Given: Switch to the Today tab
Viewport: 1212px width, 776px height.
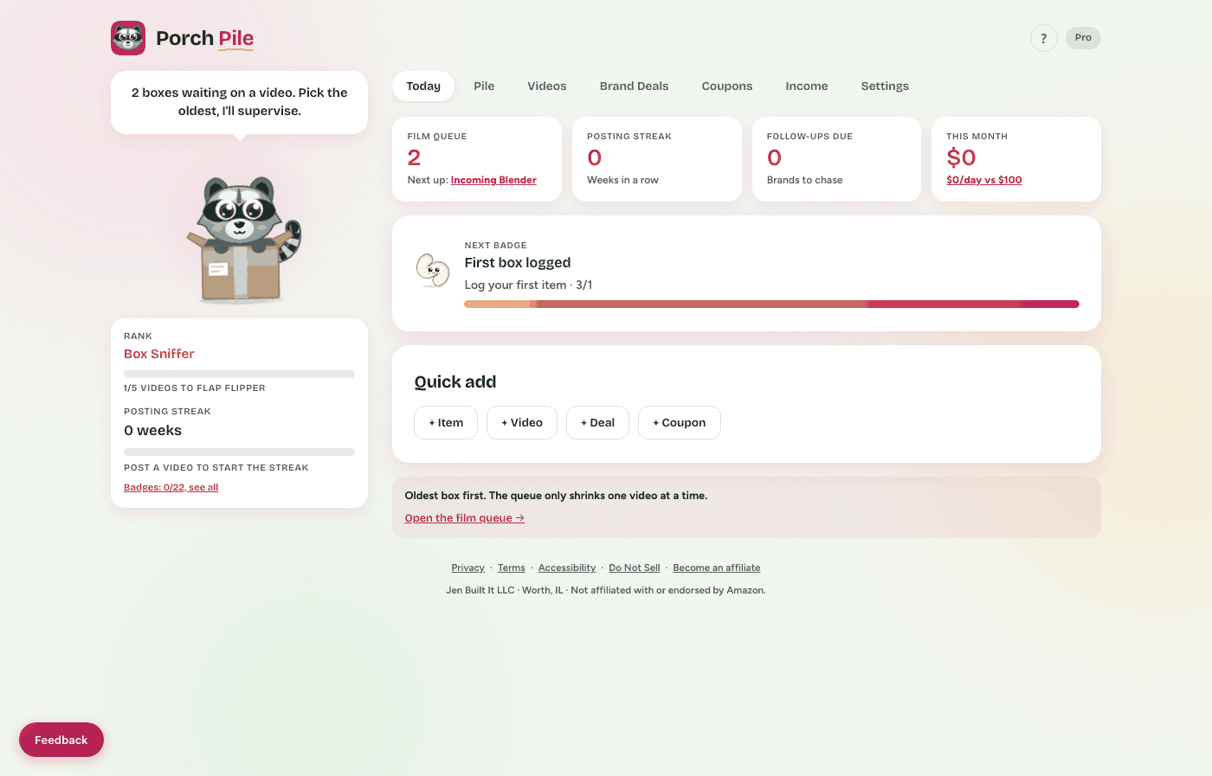Looking at the screenshot, I should click(423, 87).
